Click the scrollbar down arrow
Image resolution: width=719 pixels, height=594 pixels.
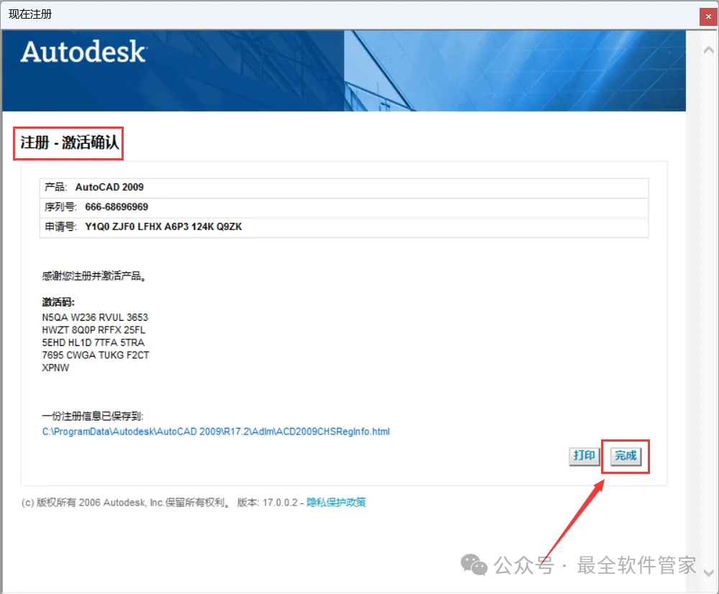coord(709,572)
